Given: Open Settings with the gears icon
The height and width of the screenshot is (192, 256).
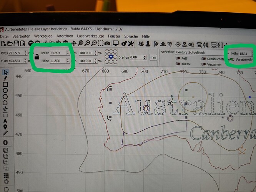Looking at the screenshot, I should (x=124, y=43).
